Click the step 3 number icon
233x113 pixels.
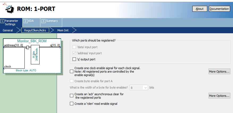click(43, 21)
